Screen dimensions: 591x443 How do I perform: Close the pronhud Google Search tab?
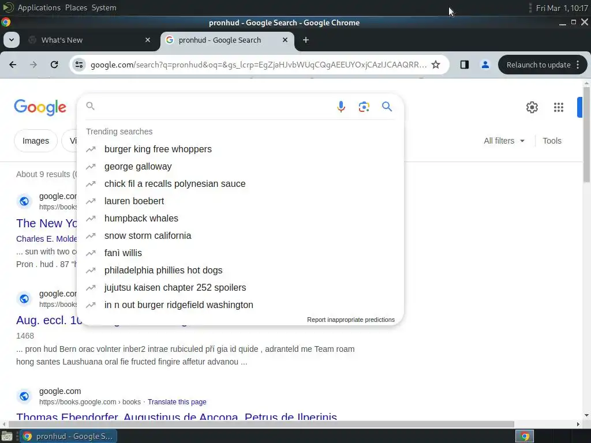[x=285, y=40]
